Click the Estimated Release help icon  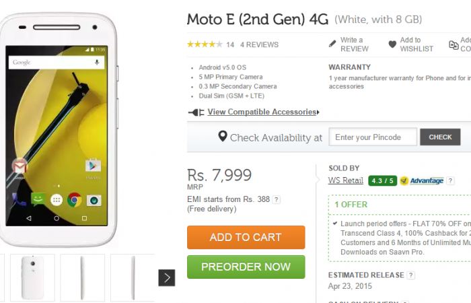pyautogui.click(x=411, y=275)
